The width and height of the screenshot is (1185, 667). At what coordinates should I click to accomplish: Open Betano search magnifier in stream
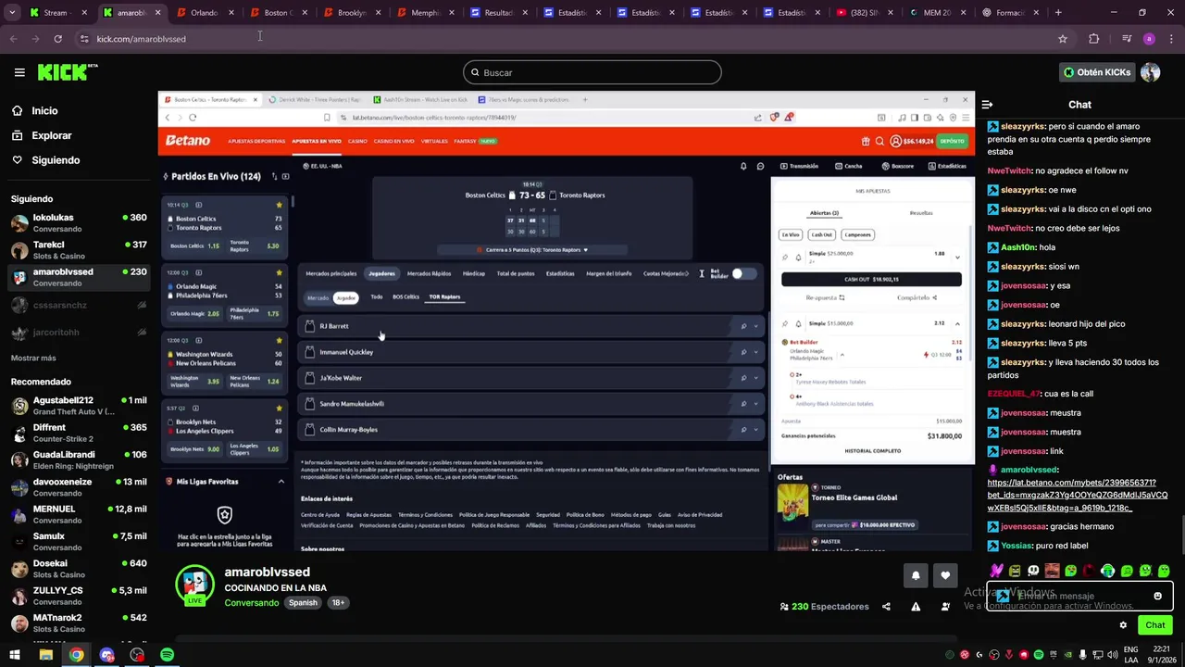879,141
